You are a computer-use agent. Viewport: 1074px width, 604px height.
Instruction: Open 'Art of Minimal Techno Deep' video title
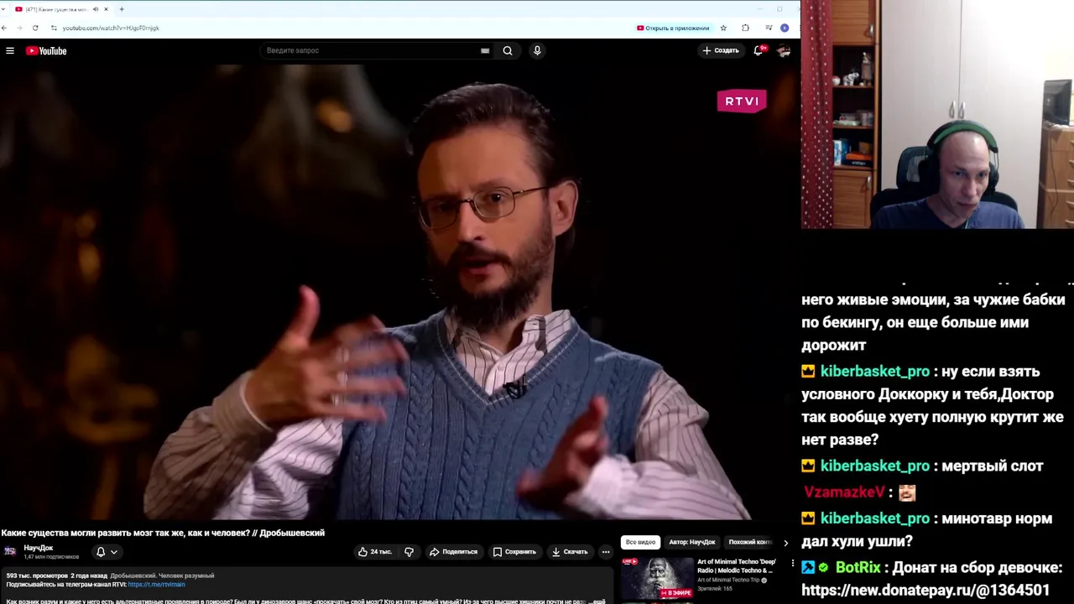(x=737, y=566)
